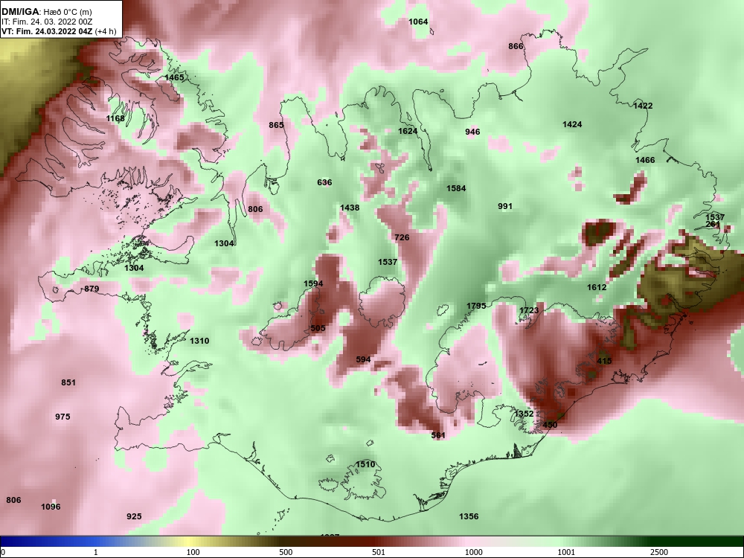Click the colour scale label 1001
The width and height of the screenshot is (744, 558).
[566, 552]
